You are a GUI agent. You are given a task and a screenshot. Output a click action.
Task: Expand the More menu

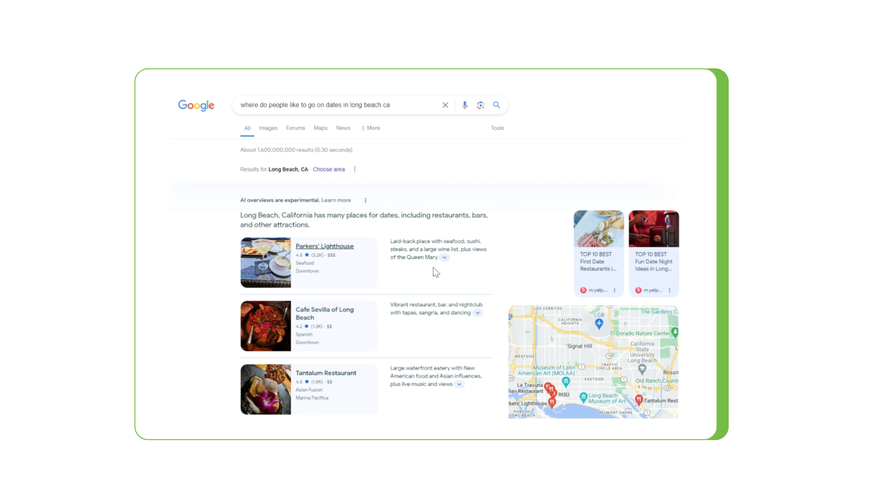[371, 128]
